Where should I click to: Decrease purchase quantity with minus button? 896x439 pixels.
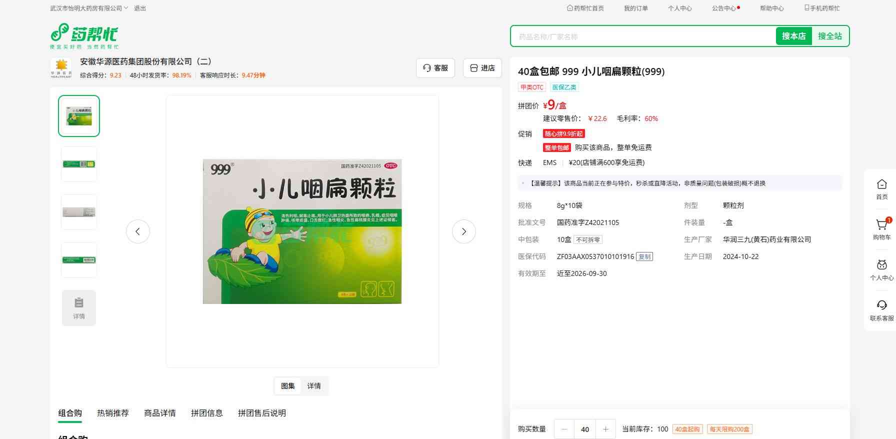564,429
